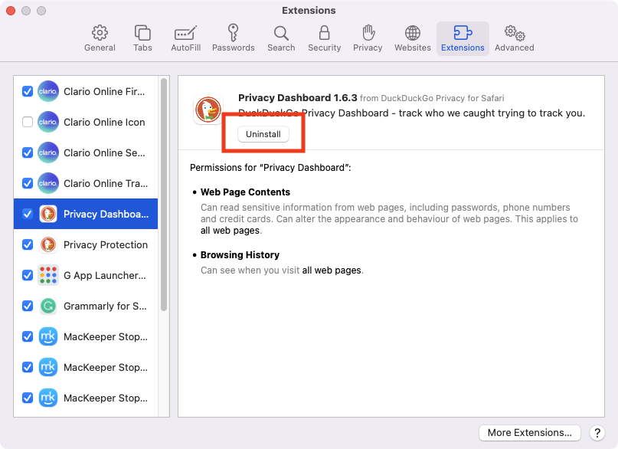Select the Clario Online Fir... list row text
The height and width of the screenshot is (449, 618).
click(x=104, y=91)
